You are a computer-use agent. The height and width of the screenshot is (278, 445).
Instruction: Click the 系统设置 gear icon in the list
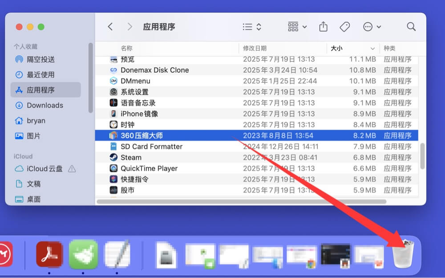[x=114, y=92]
